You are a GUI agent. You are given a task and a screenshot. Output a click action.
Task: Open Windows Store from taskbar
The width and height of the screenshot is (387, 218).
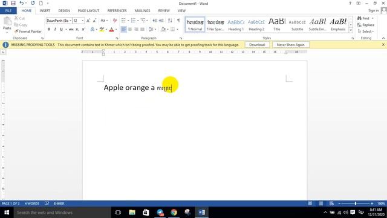pos(146,213)
